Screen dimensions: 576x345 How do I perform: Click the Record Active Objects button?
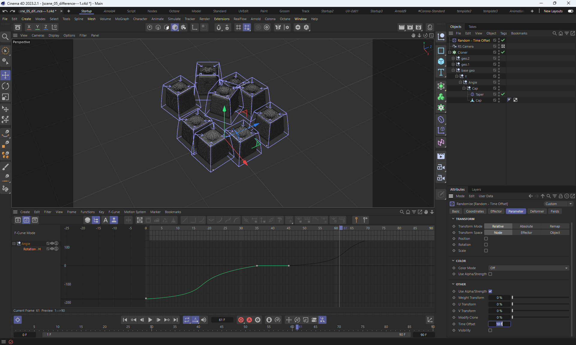(241, 320)
